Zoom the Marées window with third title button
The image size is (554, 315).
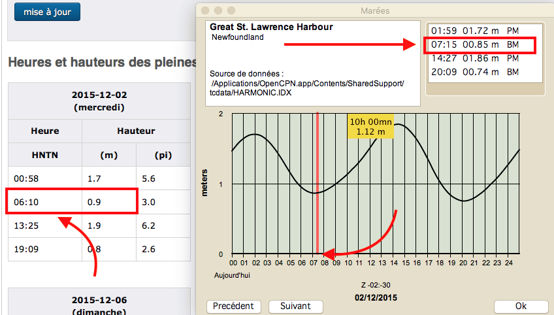(x=229, y=11)
